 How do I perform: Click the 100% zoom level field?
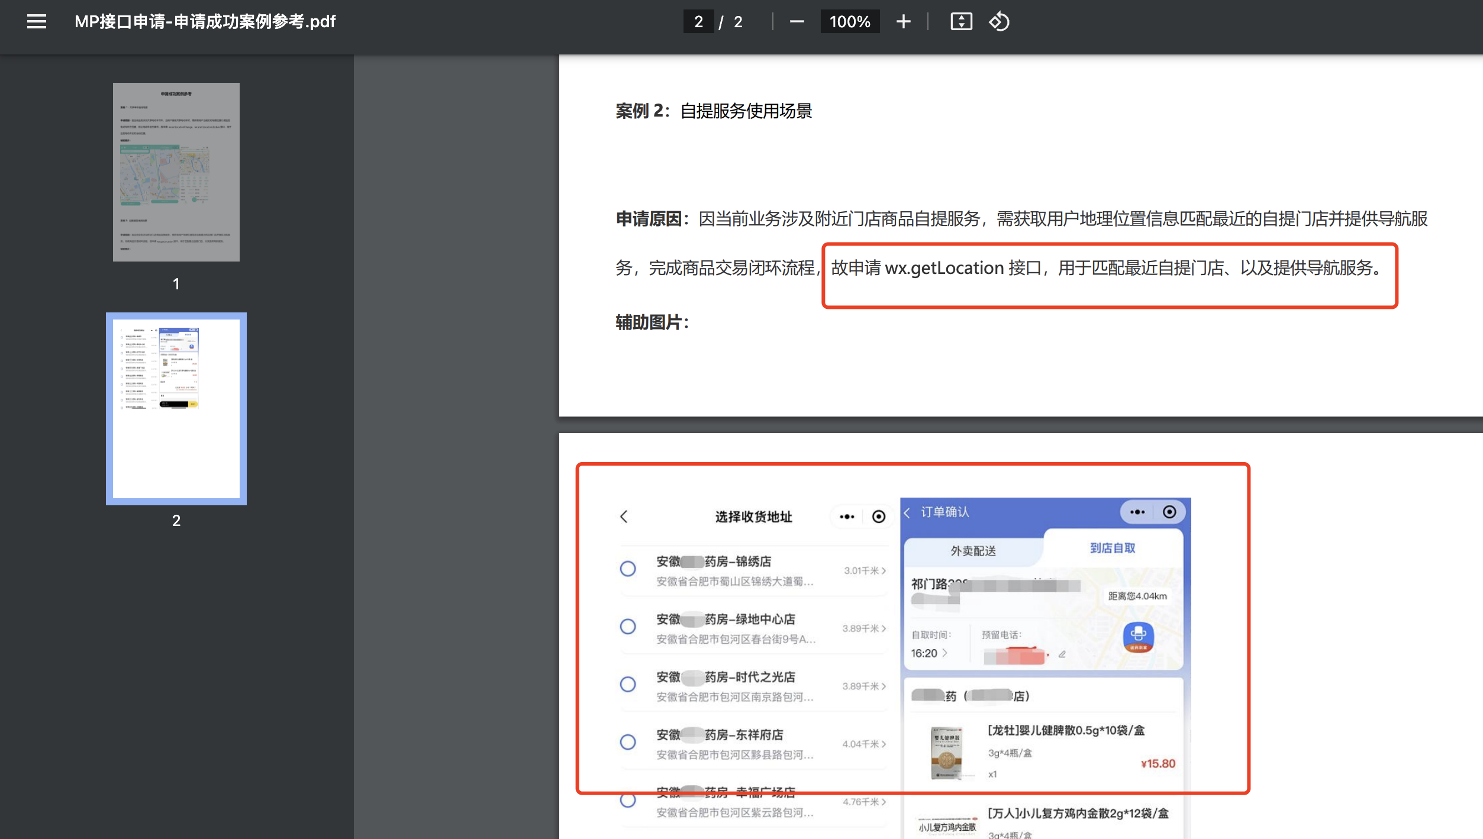[x=849, y=22]
